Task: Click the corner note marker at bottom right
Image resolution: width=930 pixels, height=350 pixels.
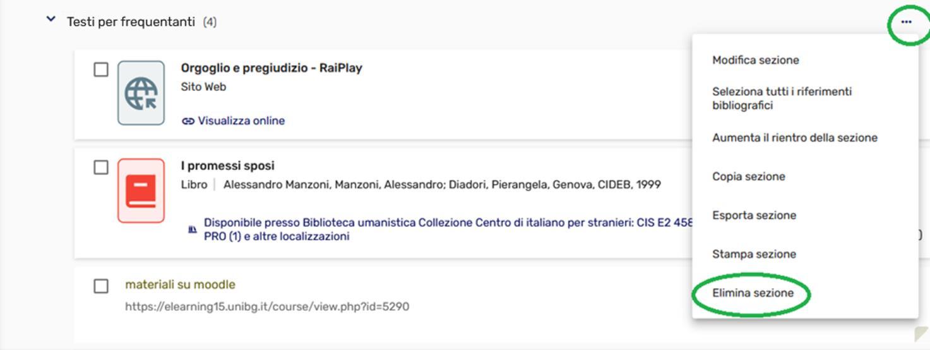Action: click(921, 334)
